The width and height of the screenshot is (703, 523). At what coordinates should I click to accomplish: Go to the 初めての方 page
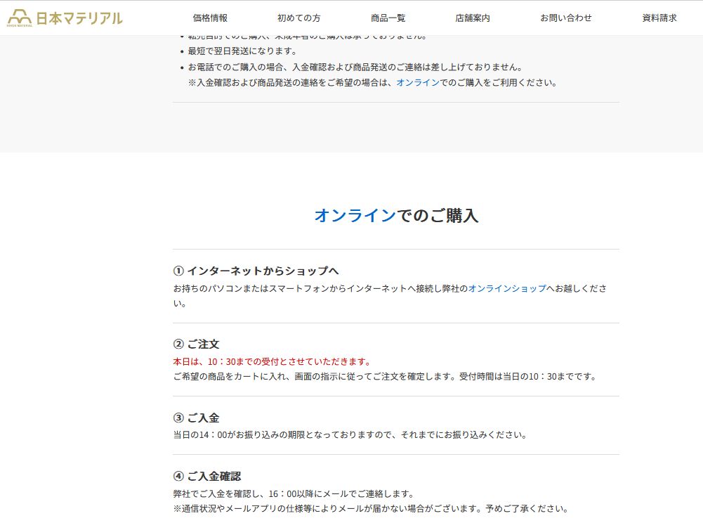coord(298,18)
